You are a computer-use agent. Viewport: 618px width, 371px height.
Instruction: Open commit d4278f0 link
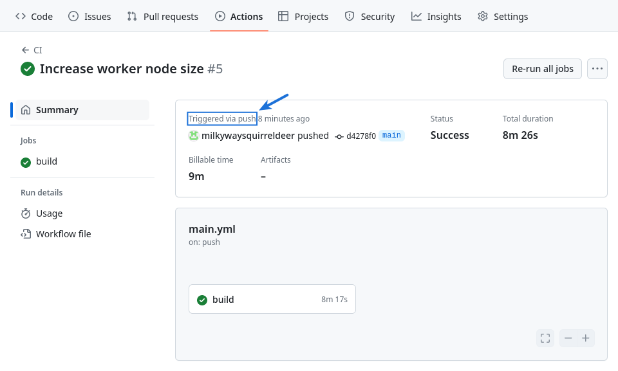point(360,136)
